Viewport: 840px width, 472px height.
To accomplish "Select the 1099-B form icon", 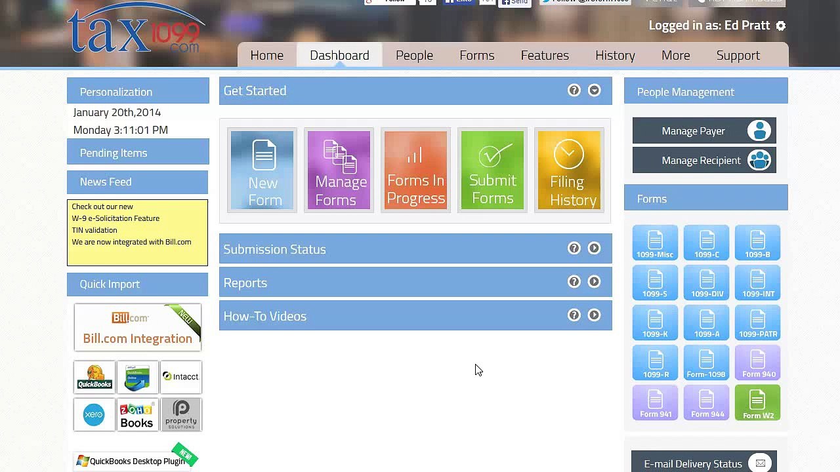I will (x=757, y=243).
